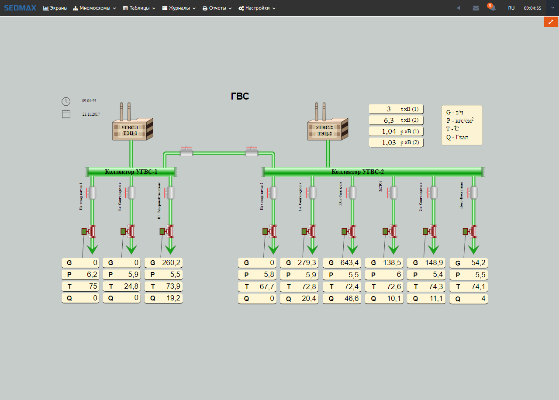This screenshot has width=559, height=400.
Task: Click the orange fullscreen expand button
Action: coord(551,21)
